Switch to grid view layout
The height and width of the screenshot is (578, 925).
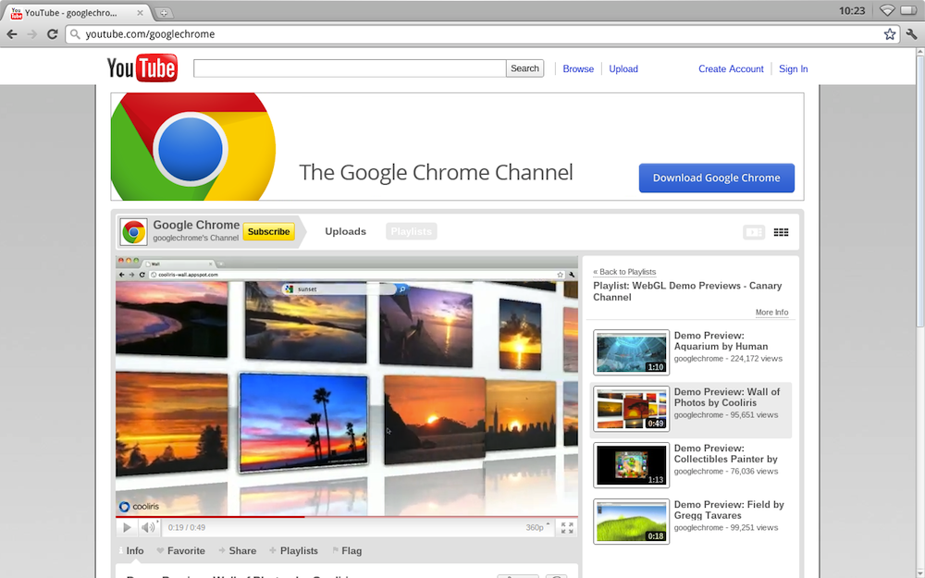(781, 232)
